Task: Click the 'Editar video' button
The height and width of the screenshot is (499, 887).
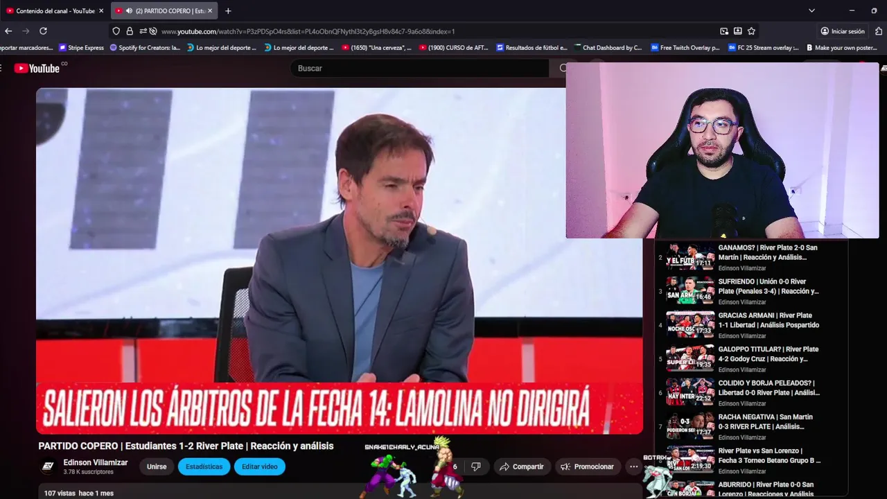Action: (x=260, y=466)
